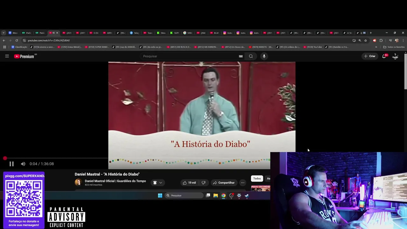
Task: Click the Compartilhar share button
Action: [224, 183]
